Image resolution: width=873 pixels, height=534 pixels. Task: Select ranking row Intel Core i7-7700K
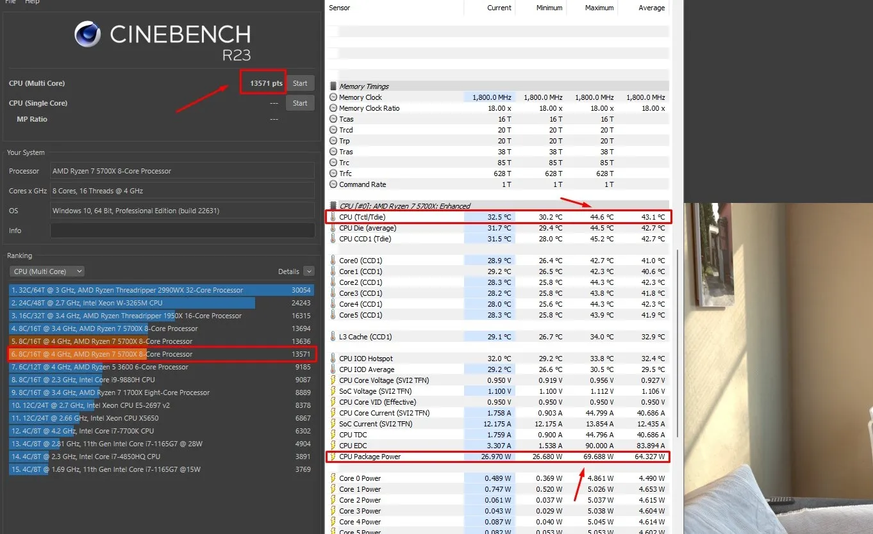click(x=162, y=431)
